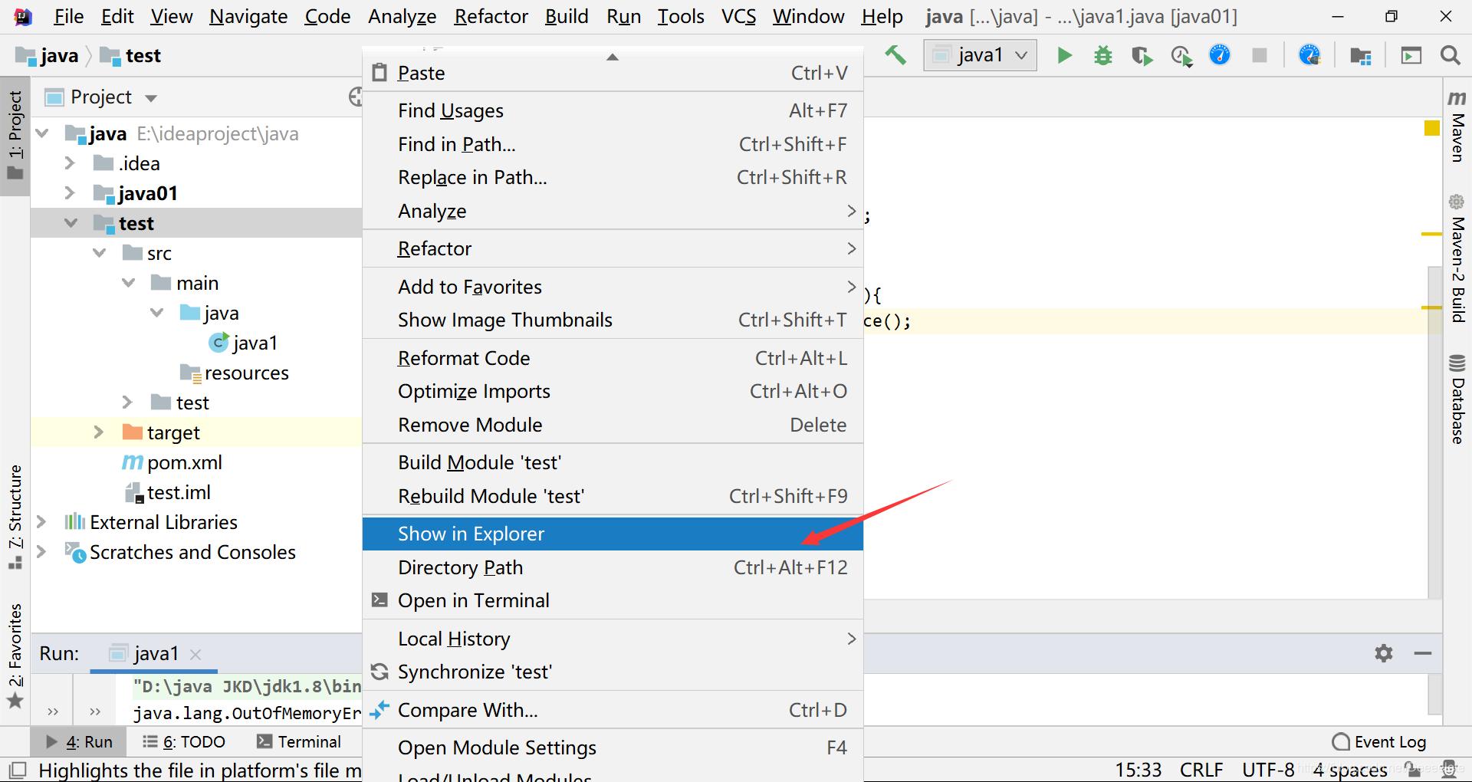The width and height of the screenshot is (1472, 782).
Task: Open the Terminal bottom tab
Action: [x=299, y=741]
